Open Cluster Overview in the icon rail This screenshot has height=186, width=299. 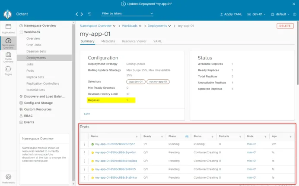click(8, 57)
